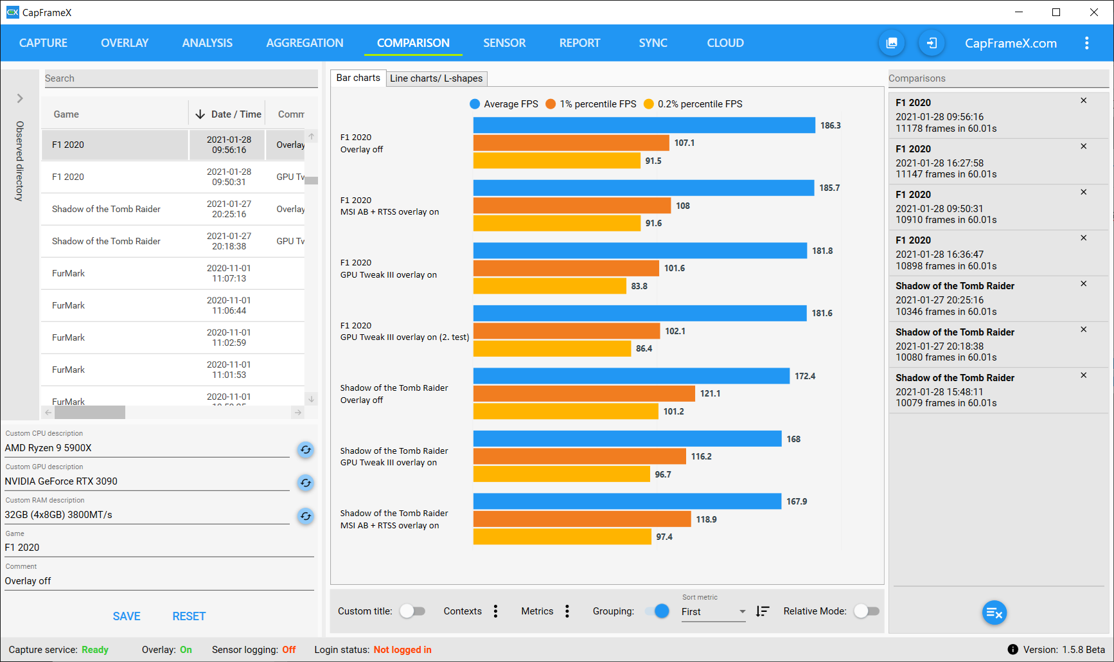Viewport: 1114px width, 662px height.
Task: Refresh the custom GPU description
Action: pyautogui.click(x=306, y=483)
